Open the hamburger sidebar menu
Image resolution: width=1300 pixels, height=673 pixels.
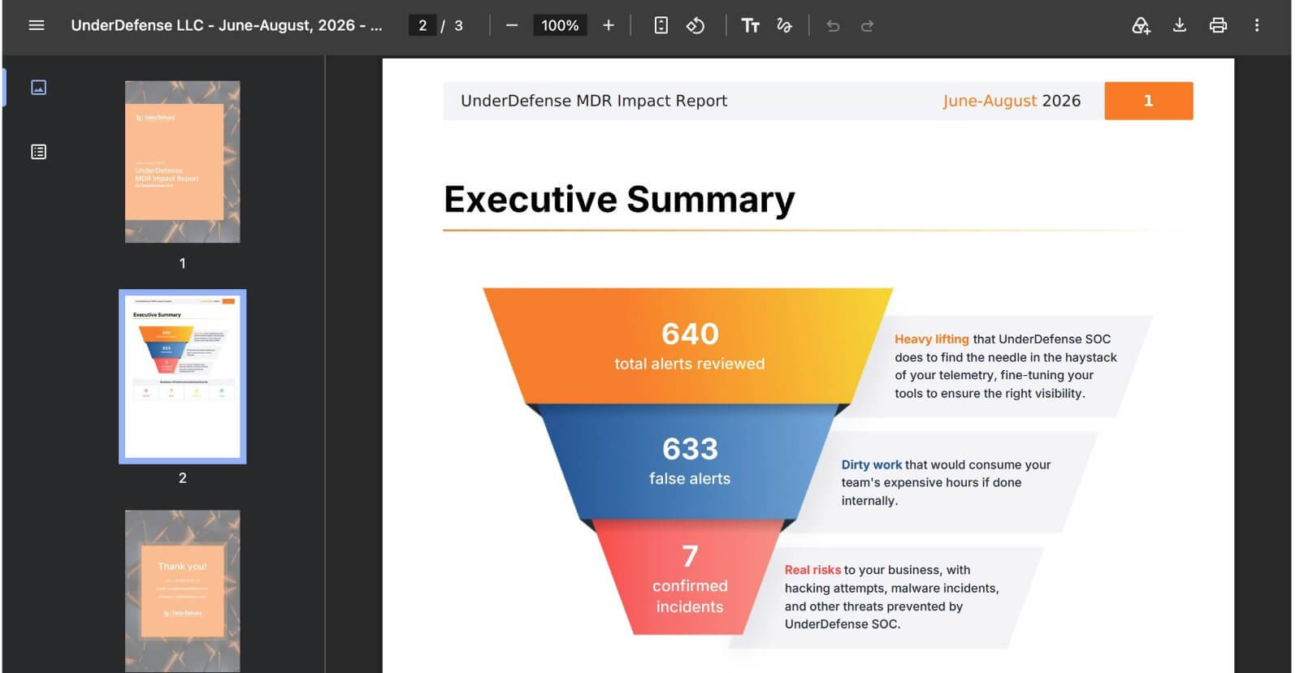tap(36, 25)
